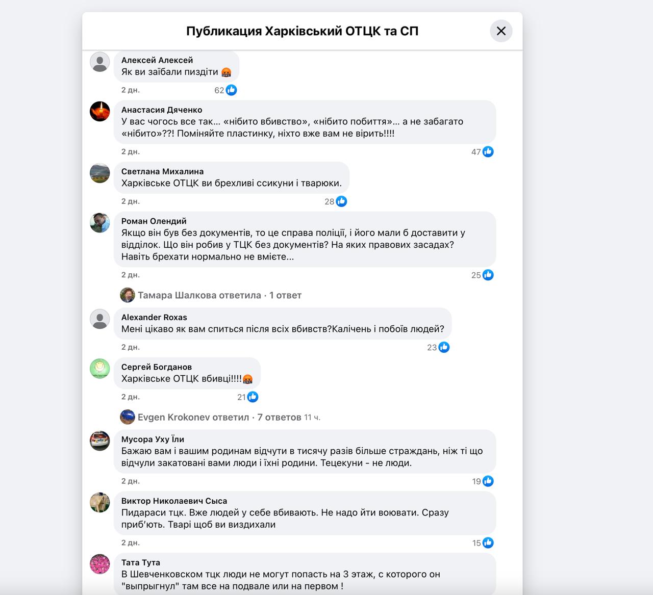Open the 28 likes reaction icon
This screenshot has width=653, height=595.
click(342, 201)
